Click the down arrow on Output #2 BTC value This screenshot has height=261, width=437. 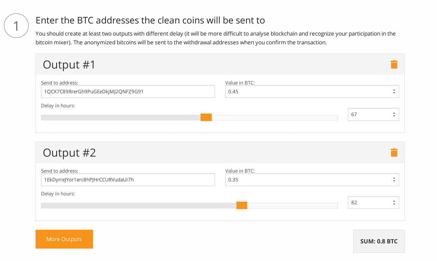pyautogui.click(x=395, y=181)
